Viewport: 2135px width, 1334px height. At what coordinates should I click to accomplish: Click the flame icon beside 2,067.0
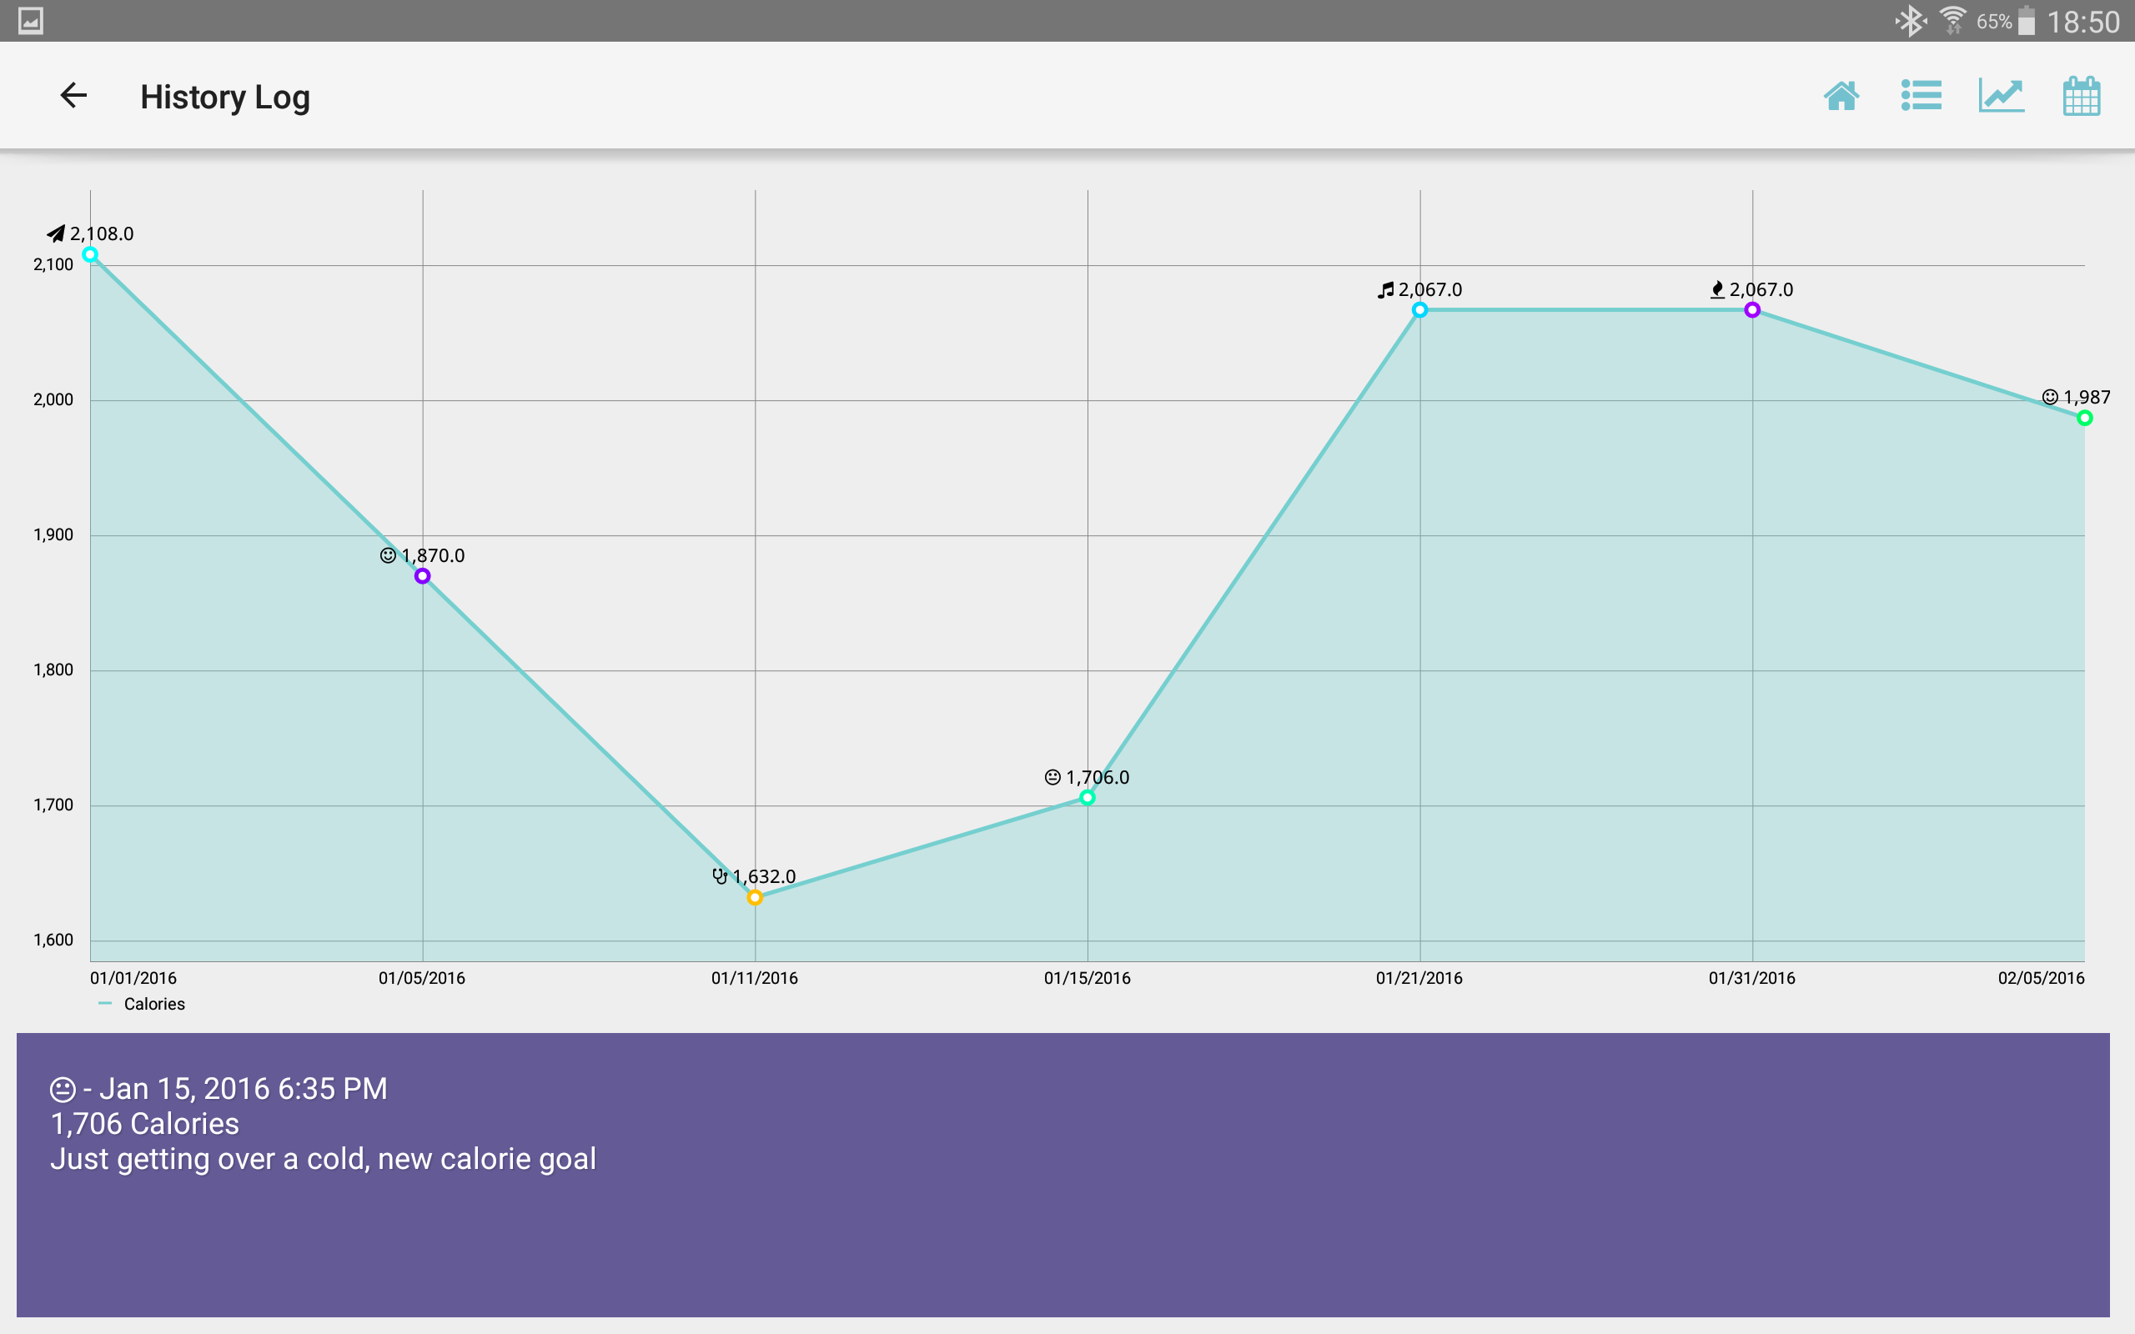click(x=1717, y=289)
